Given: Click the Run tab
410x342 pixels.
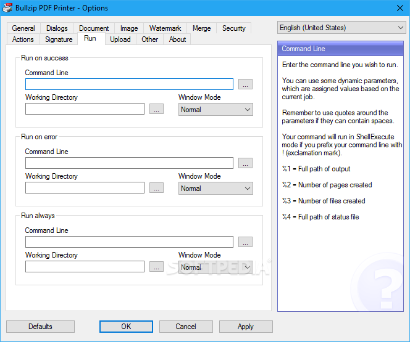Looking at the screenshot, I should [90, 39].
